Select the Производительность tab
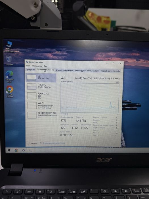The height and width of the screenshot is (199, 149). click(45, 70)
